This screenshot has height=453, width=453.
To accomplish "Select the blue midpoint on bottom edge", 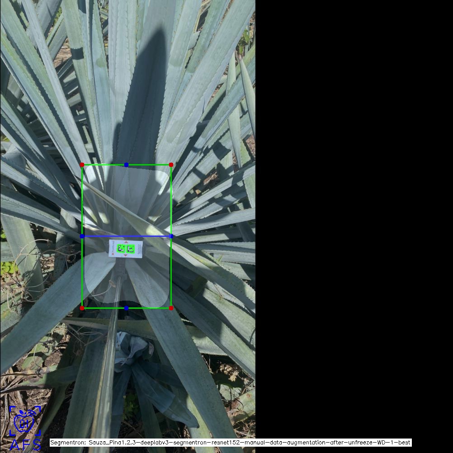I will pyautogui.click(x=126, y=308).
